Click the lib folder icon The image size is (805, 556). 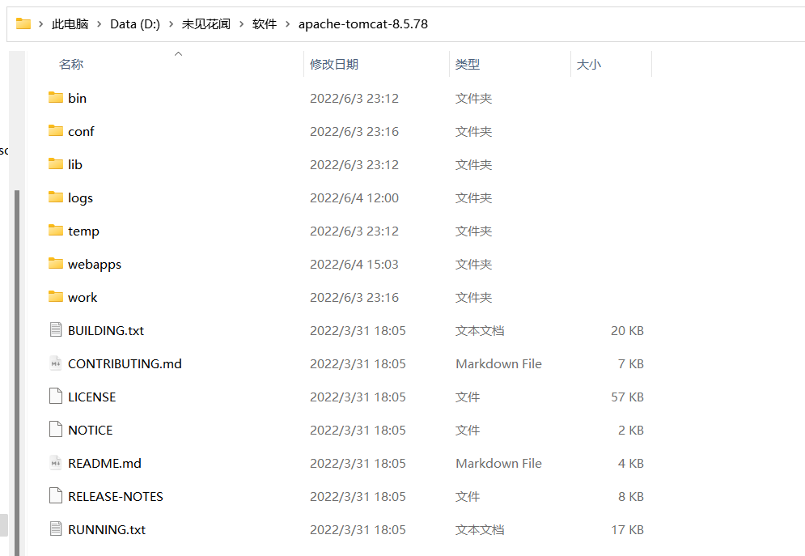pyautogui.click(x=56, y=163)
